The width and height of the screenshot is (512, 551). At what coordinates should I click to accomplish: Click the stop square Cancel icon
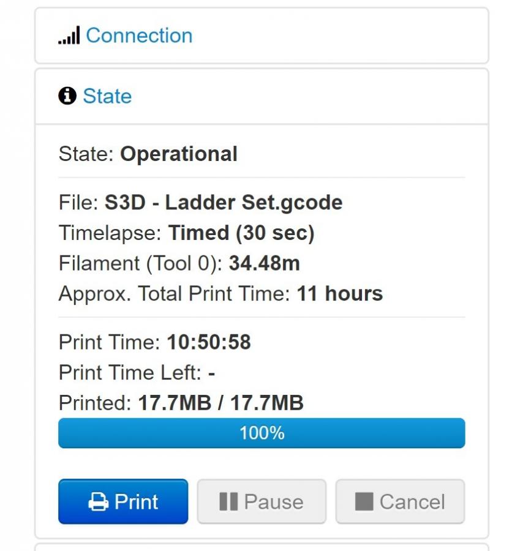click(x=364, y=501)
